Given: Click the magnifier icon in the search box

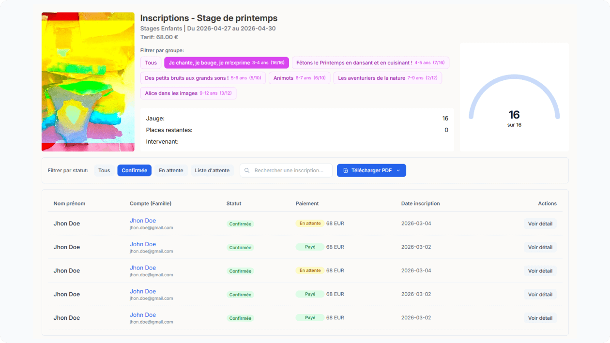Looking at the screenshot, I should [x=247, y=171].
